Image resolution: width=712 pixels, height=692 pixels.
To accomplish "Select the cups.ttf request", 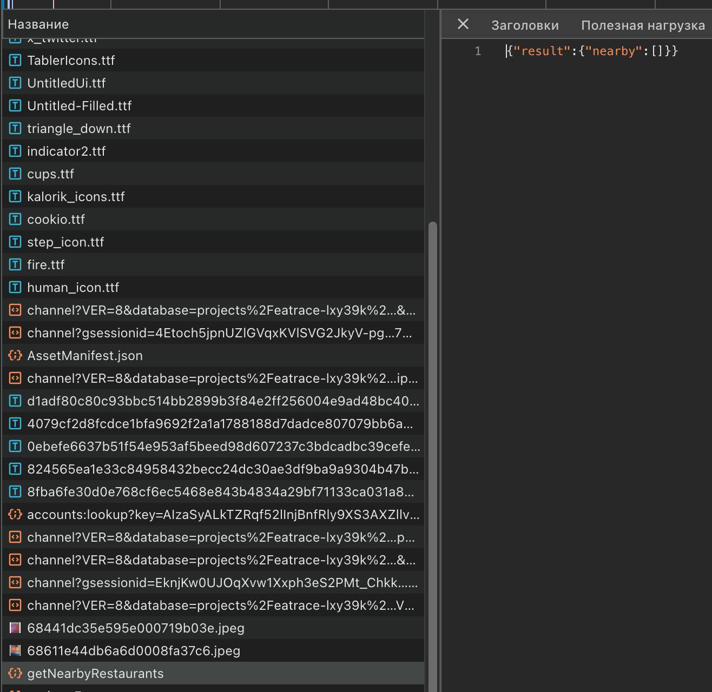I will point(213,174).
